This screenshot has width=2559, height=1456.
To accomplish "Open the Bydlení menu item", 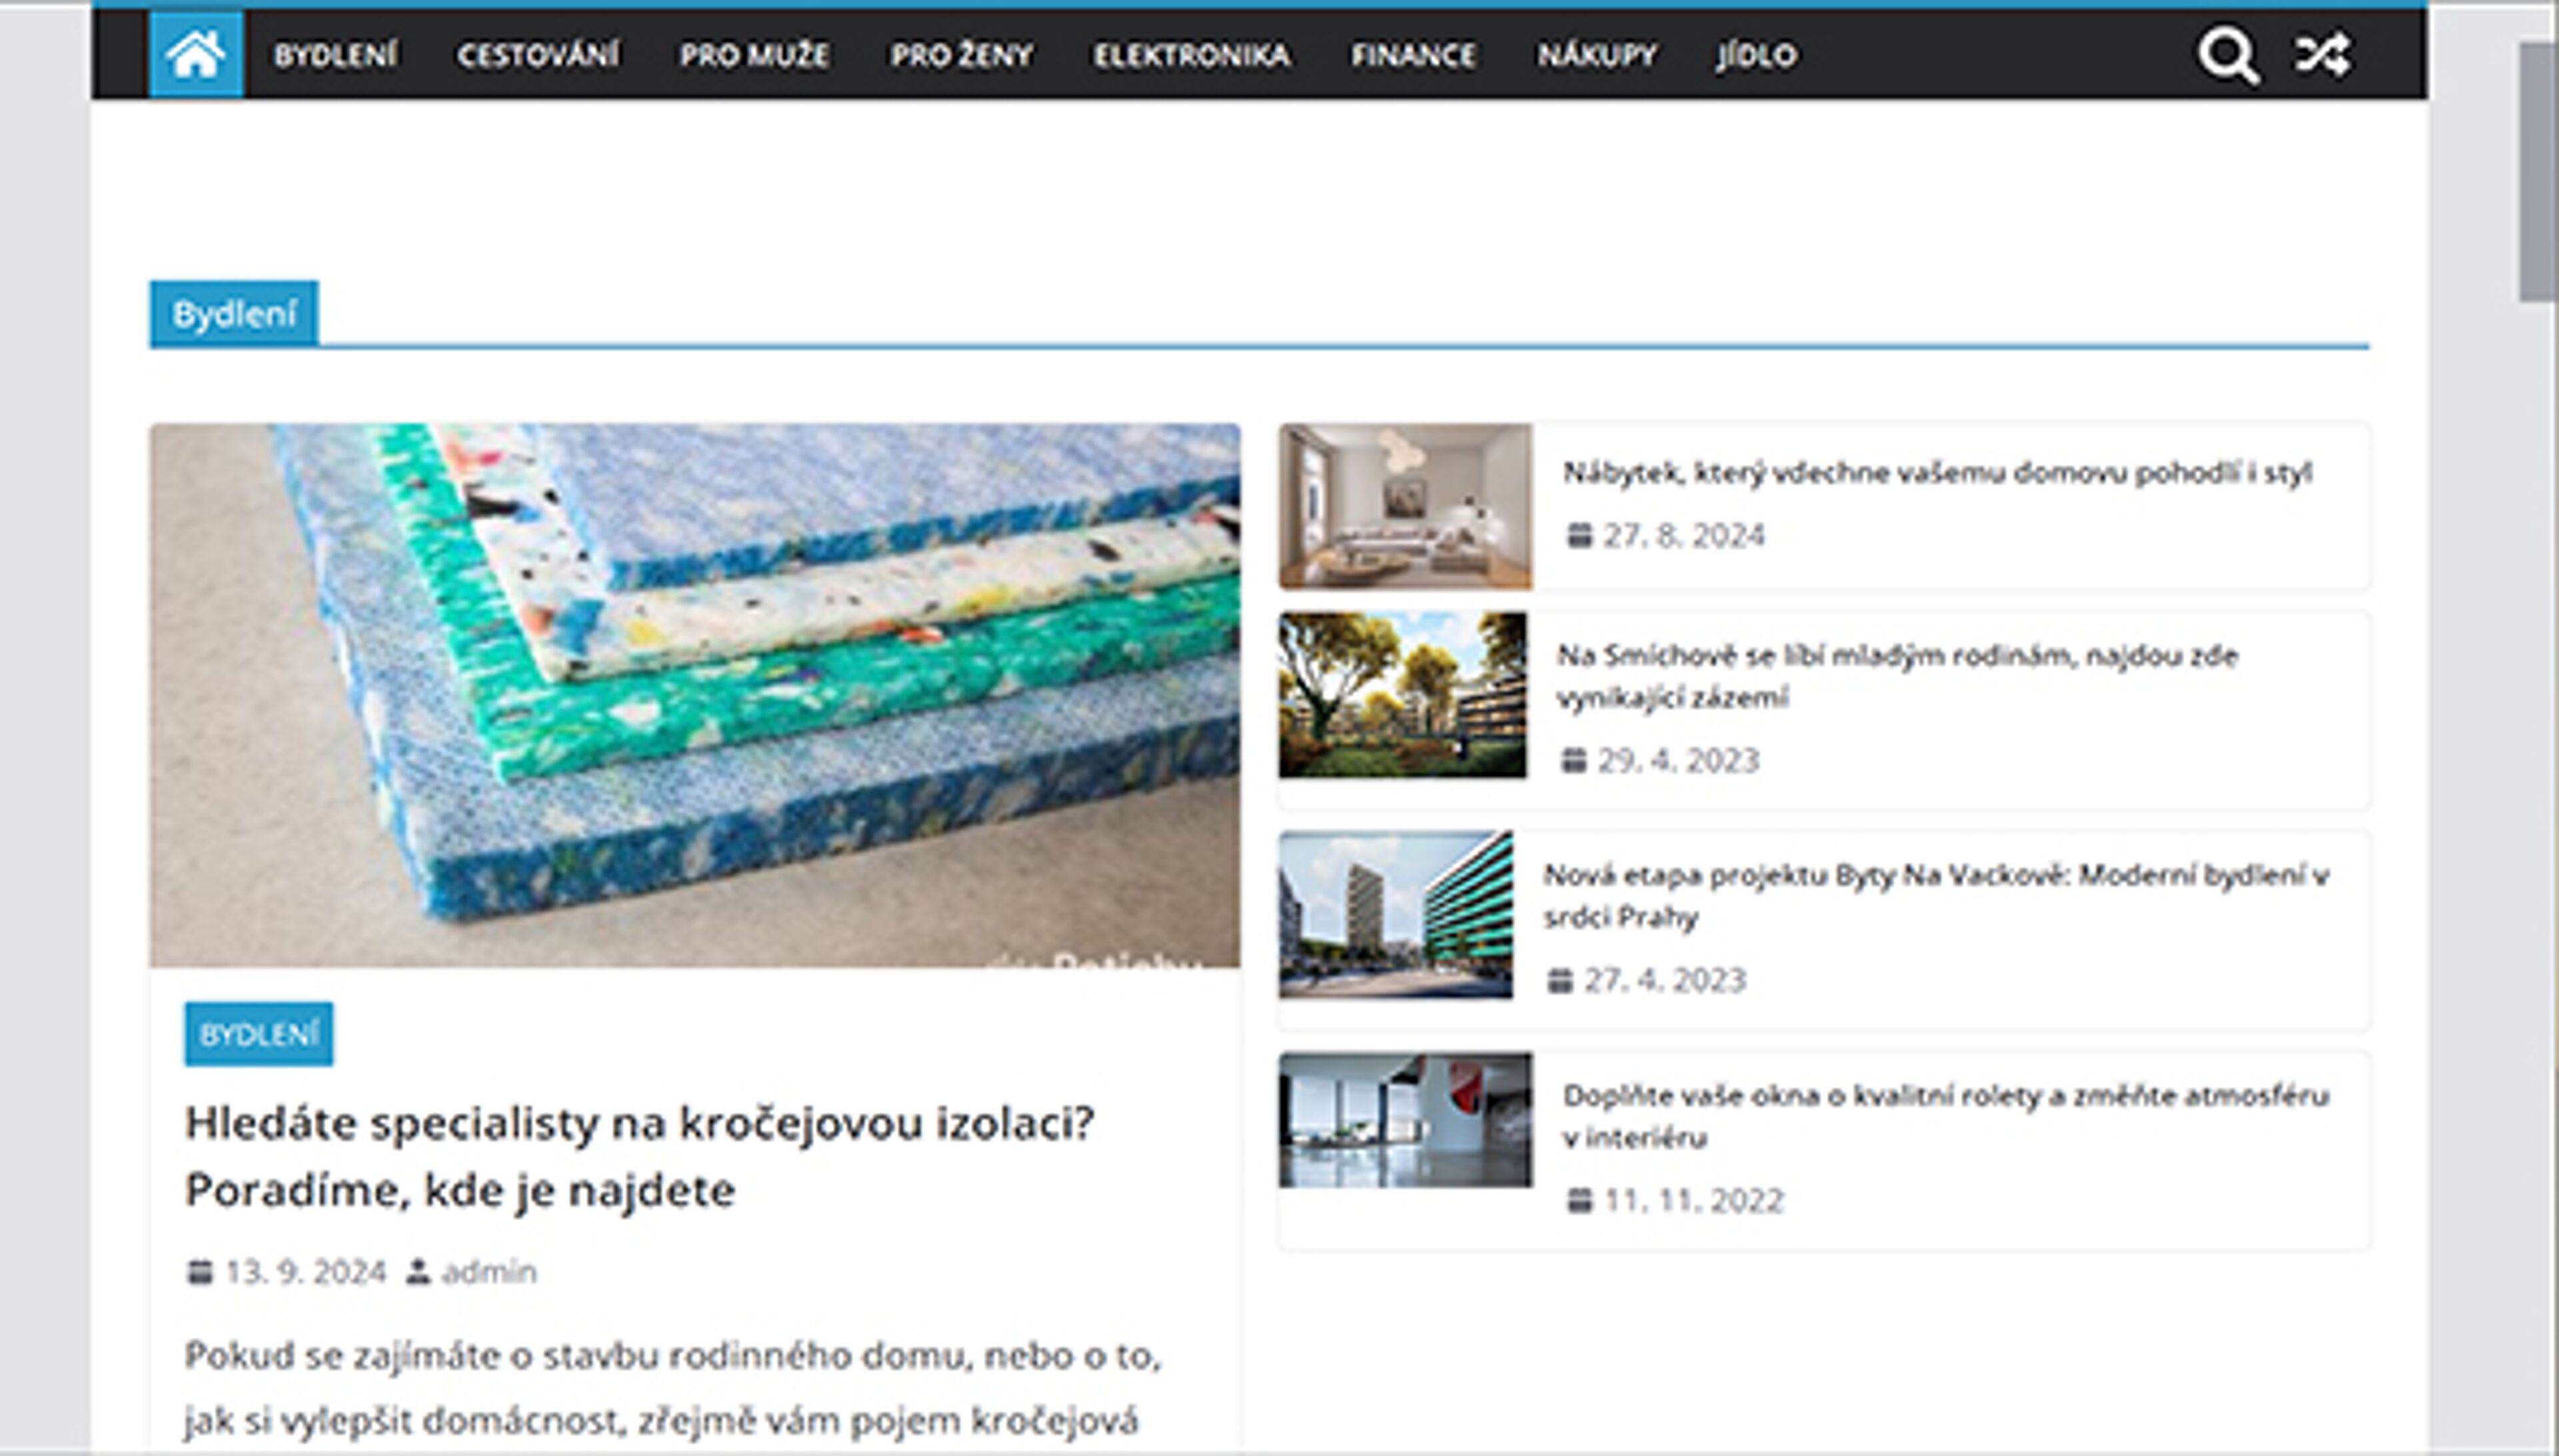I will (335, 55).
